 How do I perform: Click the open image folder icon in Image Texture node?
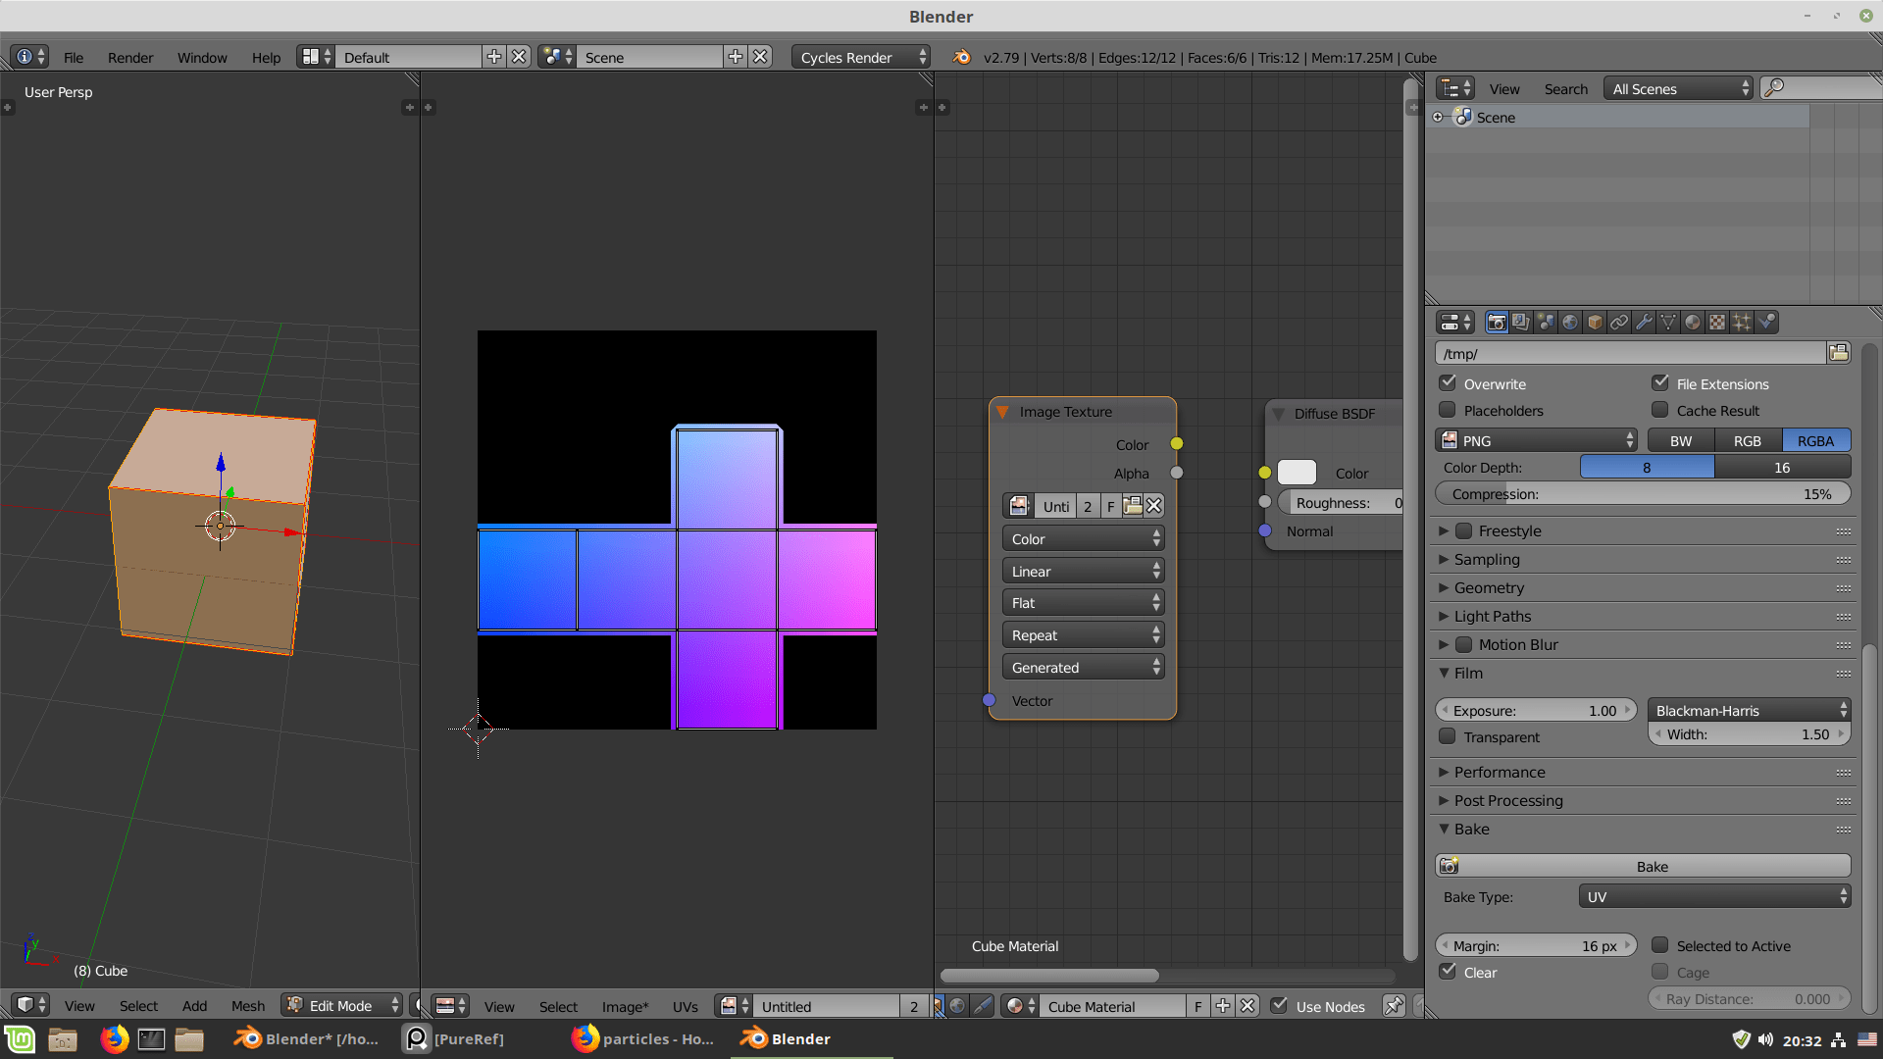(1133, 506)
